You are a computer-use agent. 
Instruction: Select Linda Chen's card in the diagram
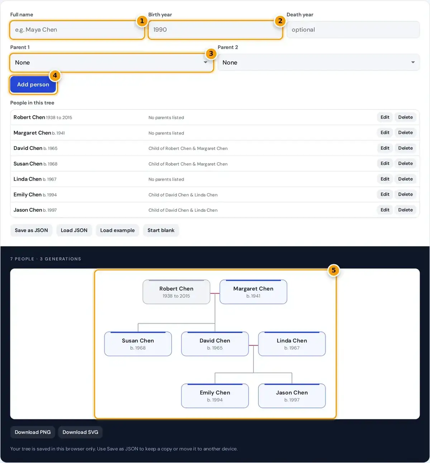(x=292, y=344)
